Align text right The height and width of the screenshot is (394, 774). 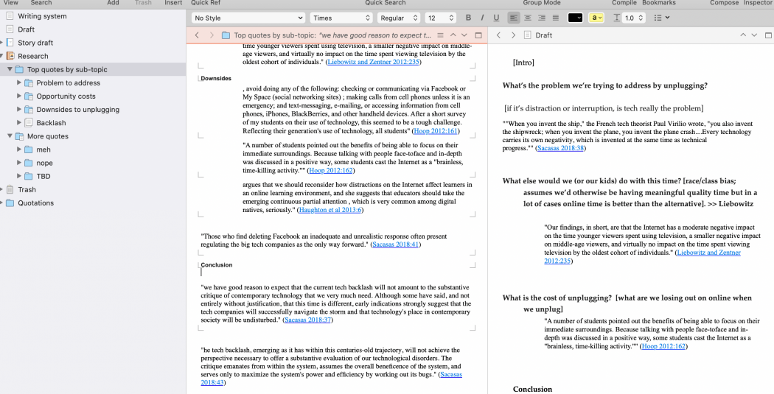(542, 18)
